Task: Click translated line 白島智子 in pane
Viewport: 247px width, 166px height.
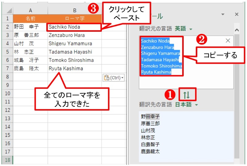Action: 150,144
